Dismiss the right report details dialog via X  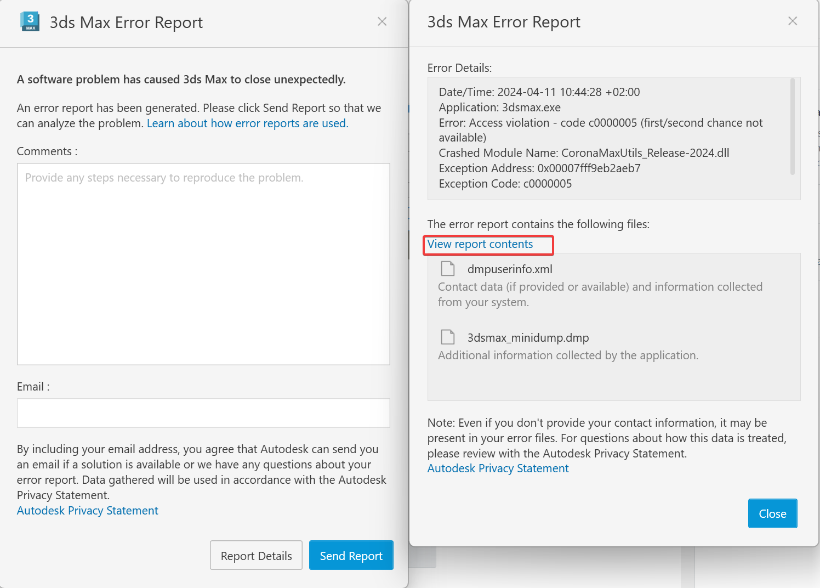pyautogui.click(x=792, y=21)
